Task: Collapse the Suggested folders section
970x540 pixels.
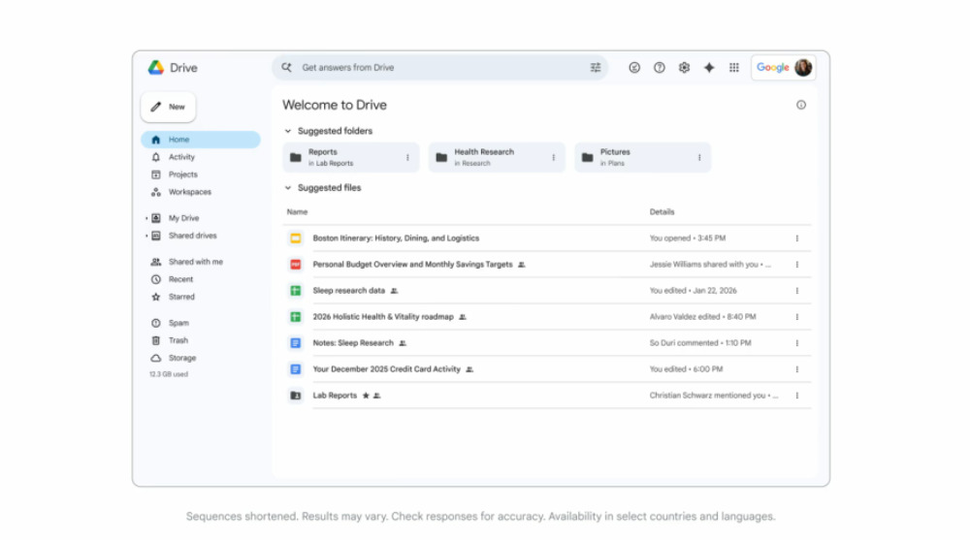Action: (288, 131)
